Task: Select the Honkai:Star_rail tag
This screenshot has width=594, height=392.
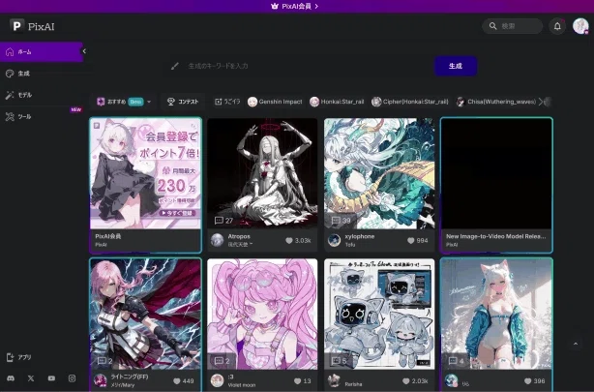Action: pos(337,102)
